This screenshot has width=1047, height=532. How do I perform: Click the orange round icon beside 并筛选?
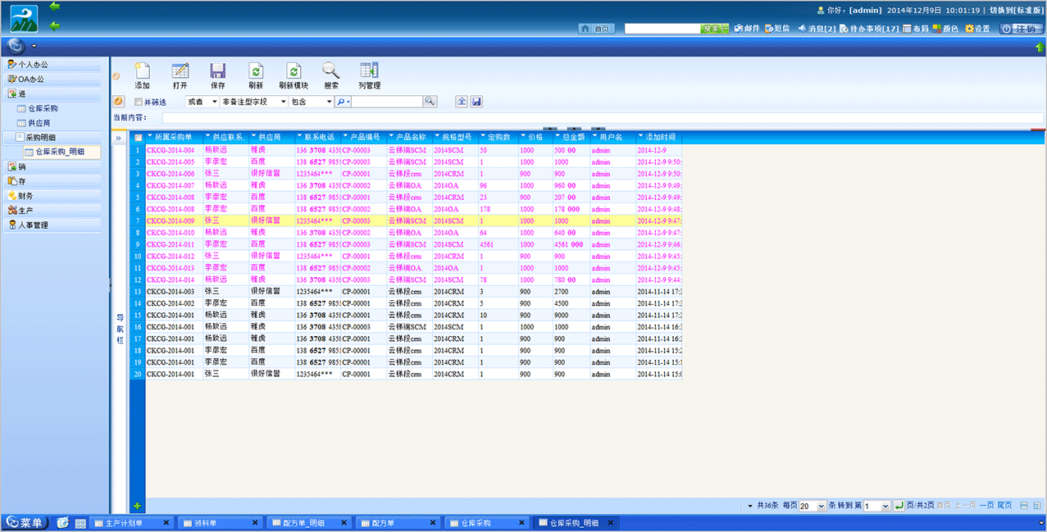[119, 102]
